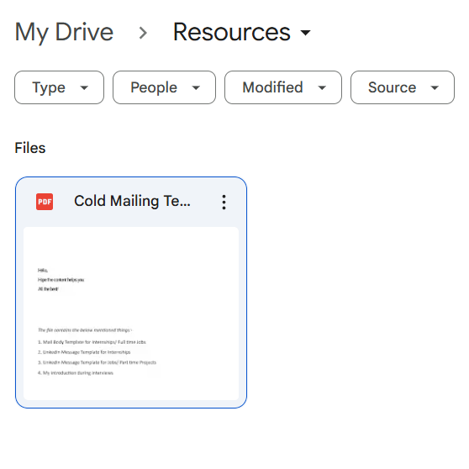Viewport: 469px width, 469px height.
Task: Open the Resources folder menu
Action: [242, 32]
